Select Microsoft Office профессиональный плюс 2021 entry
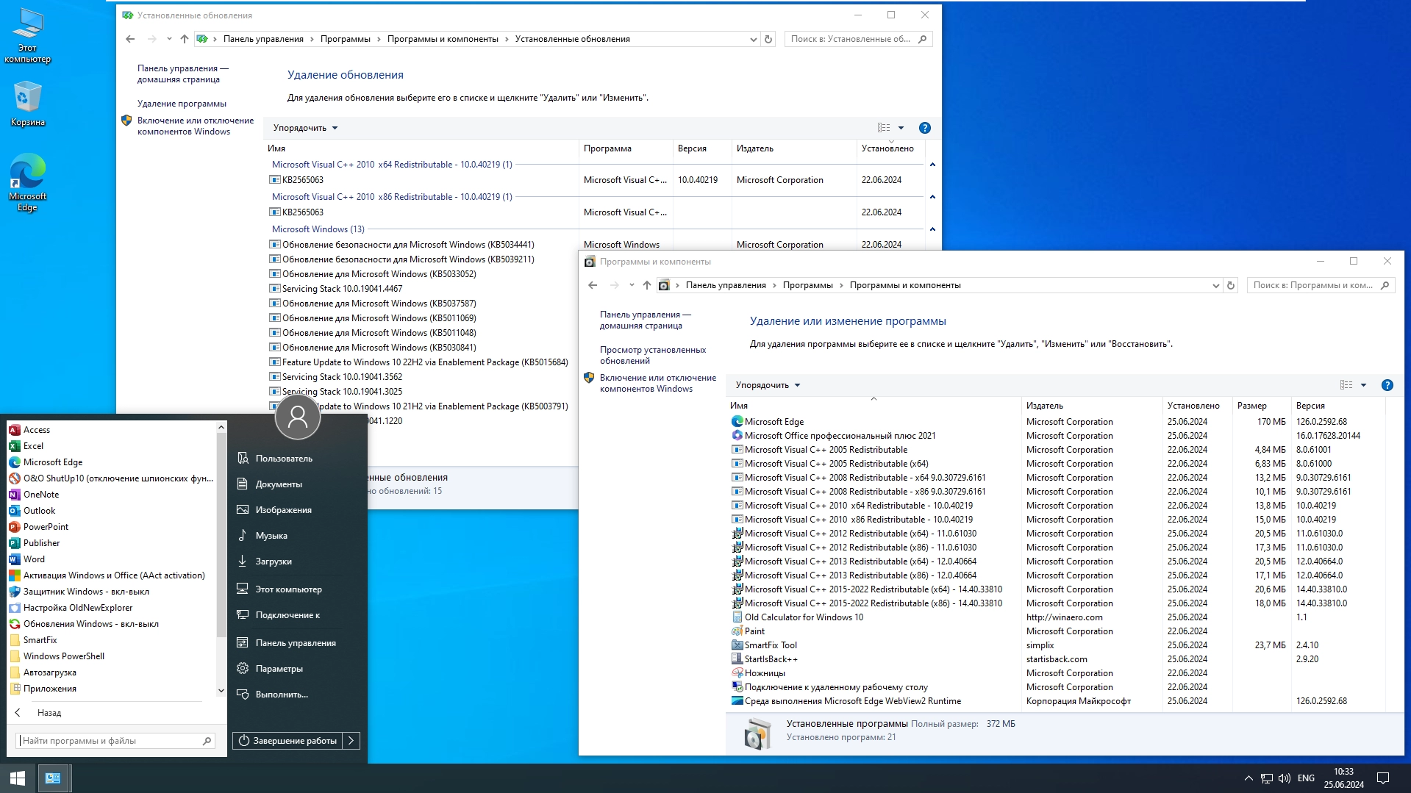This screenshot has height=793, width=1411. tap(840, 435)
